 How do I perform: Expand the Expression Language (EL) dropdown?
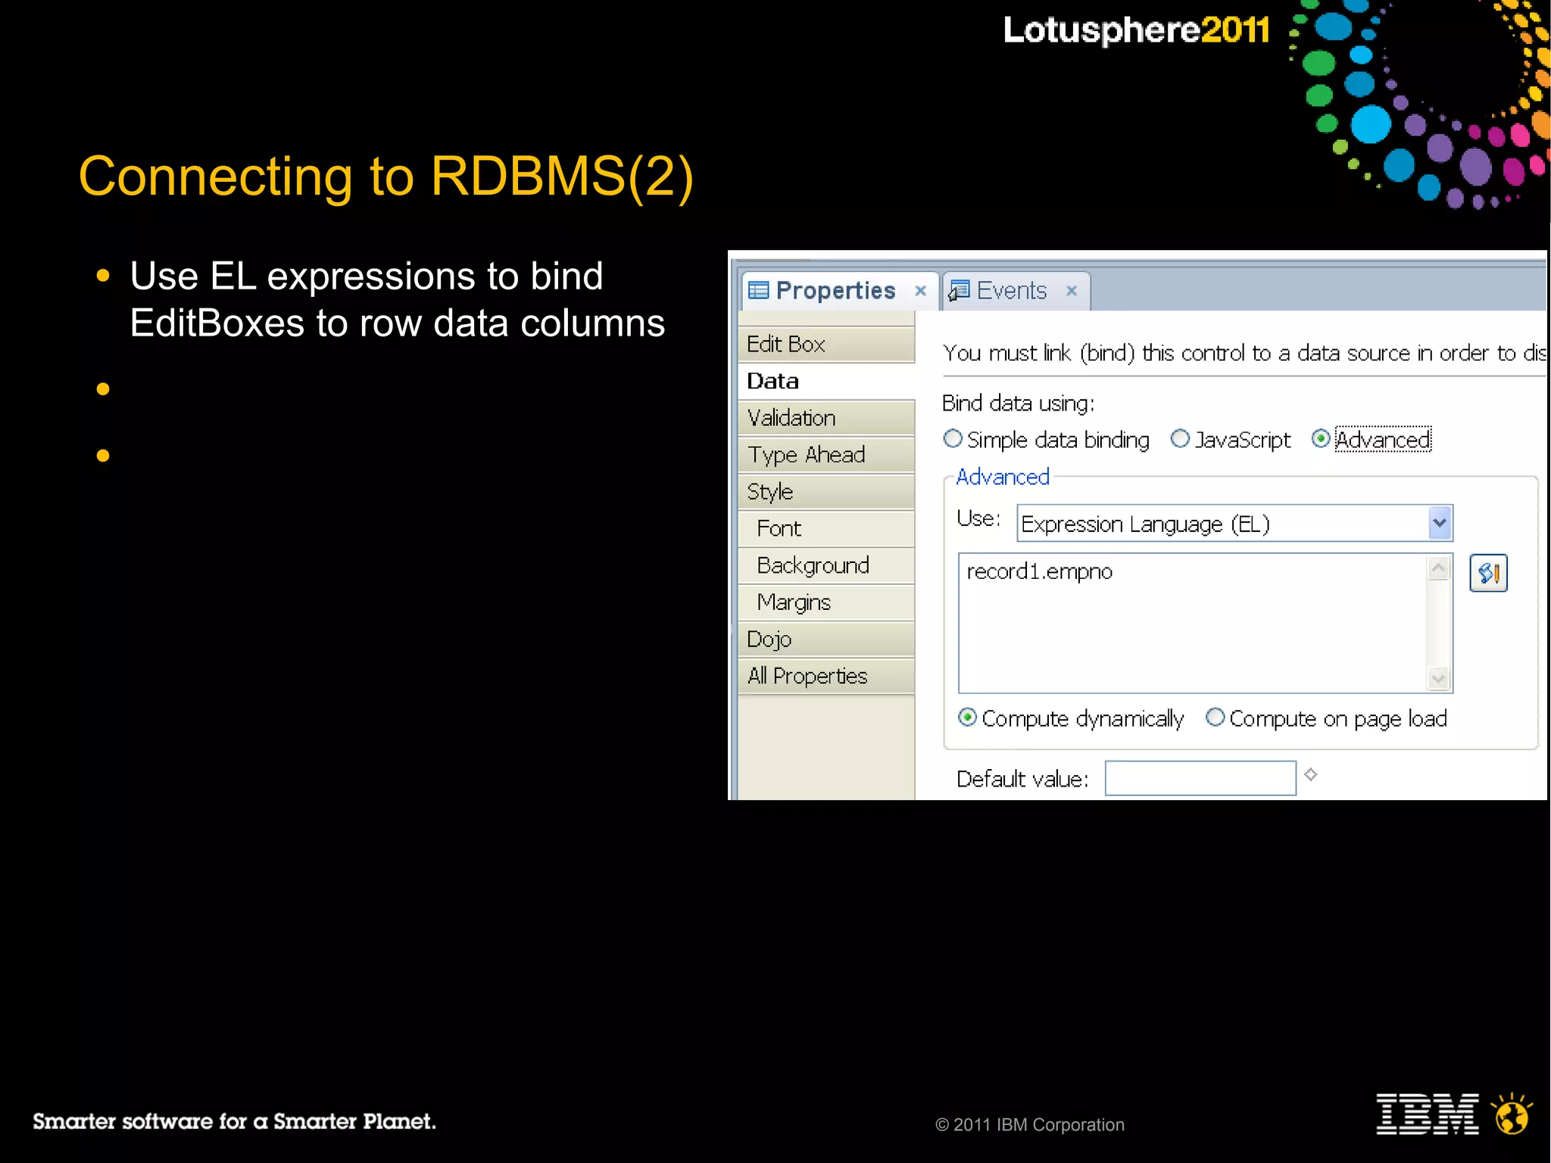click(x=1440, y=523)
